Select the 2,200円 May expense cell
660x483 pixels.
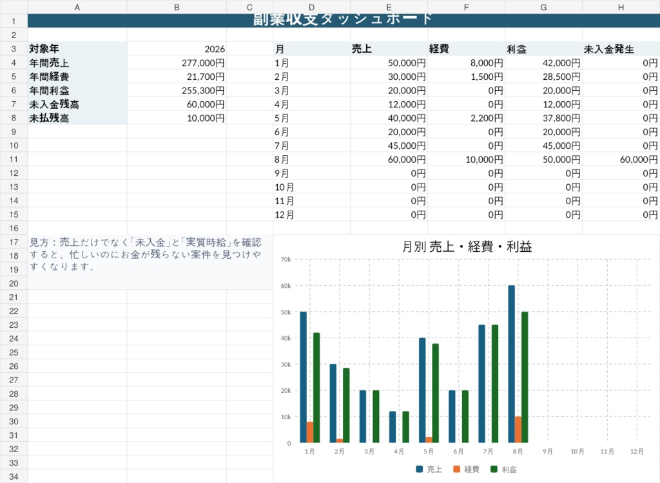(467, 118)
